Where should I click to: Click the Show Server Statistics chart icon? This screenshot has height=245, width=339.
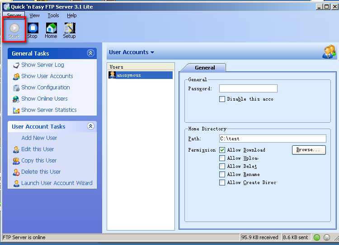tap(16, 110)
